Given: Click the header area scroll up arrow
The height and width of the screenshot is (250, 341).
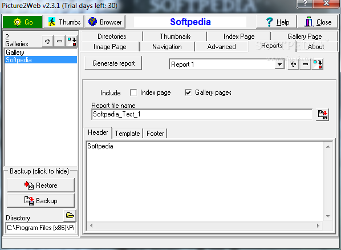Looking at the screenshot, I should [x=328, y=147].
